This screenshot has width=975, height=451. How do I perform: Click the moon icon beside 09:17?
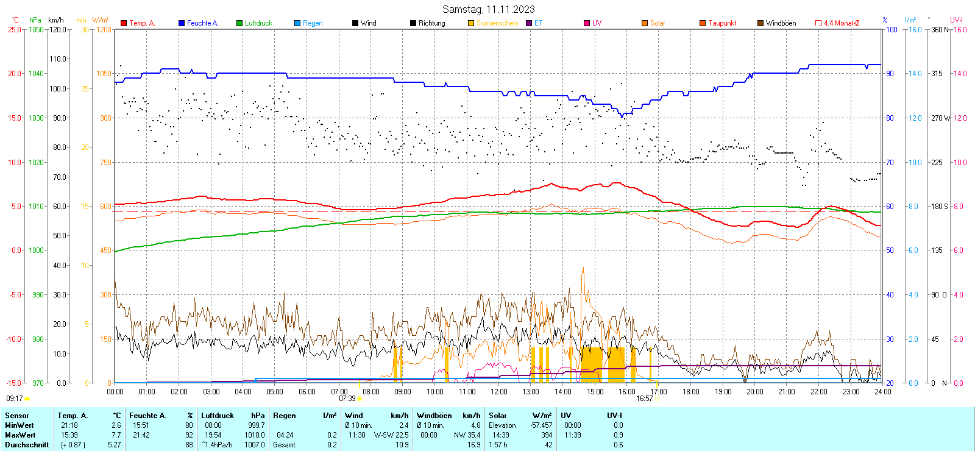click(27, 399)
